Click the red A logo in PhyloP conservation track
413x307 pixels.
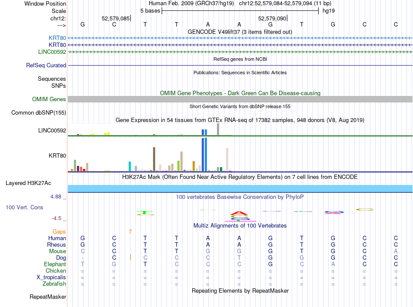pyautogui.click(x=239, y=213)
